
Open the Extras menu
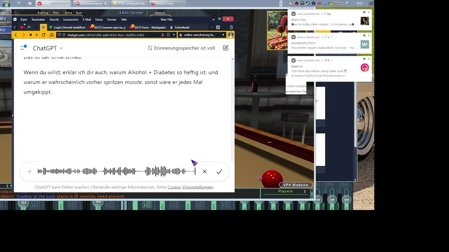coord(99,20)
